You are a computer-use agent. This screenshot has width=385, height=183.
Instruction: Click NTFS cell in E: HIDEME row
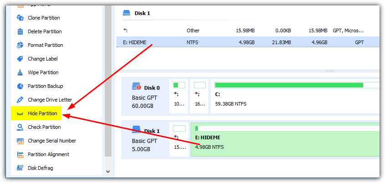(192, 42)
